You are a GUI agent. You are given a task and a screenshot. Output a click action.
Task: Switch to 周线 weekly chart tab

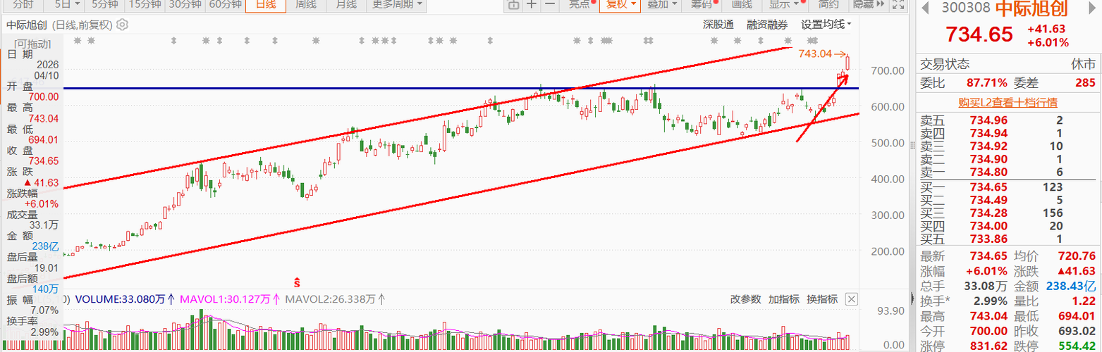[x=305, y=4]
